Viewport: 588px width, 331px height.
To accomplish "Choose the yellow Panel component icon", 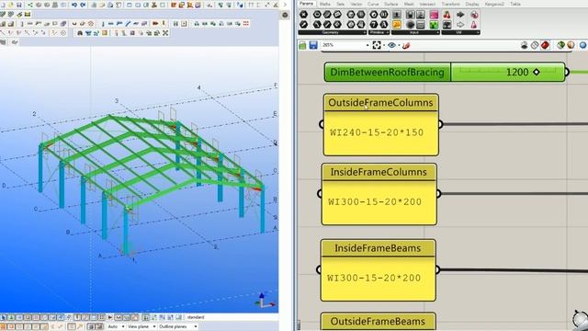I will click(x=397, y=25).
